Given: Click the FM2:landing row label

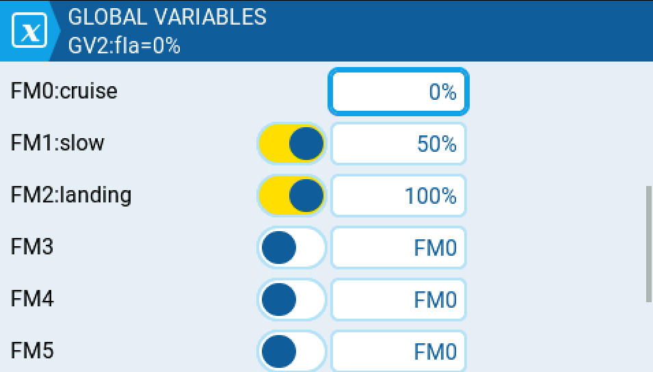Looking at the screenshot, I should point(71,196).
